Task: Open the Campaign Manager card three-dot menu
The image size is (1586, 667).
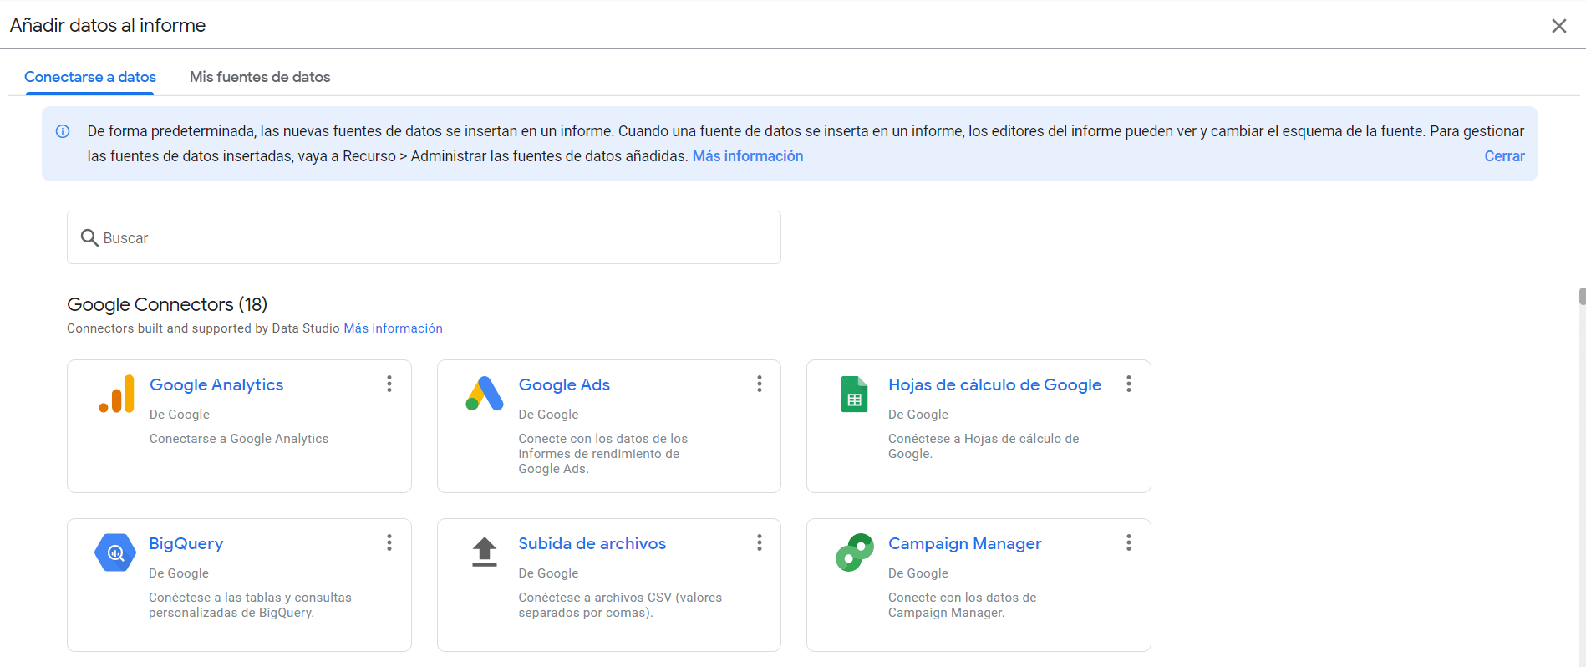Action: coord(1129,542)
